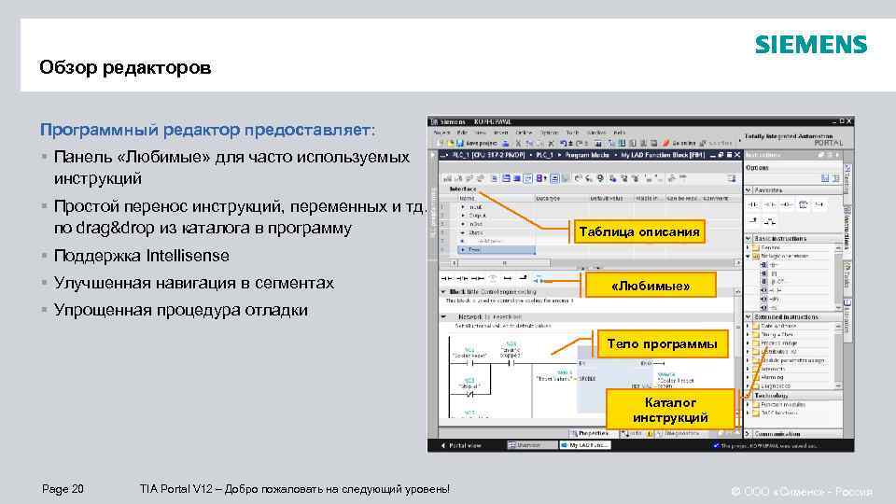The width and height of the screenshot is (896, 504).
Task: Open the Online menu
Action: pyautogui.click(x=524, y=133)
